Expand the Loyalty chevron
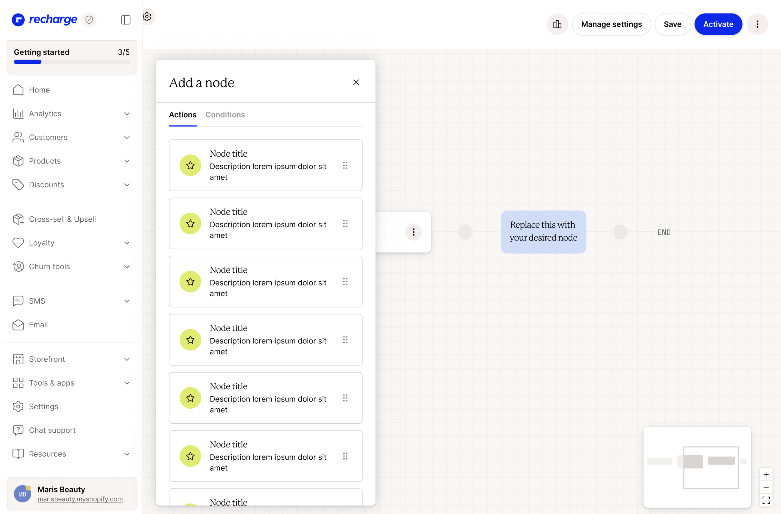Image resolution: width=781 pixels, height=514 pixels. (x=127, y=243)
